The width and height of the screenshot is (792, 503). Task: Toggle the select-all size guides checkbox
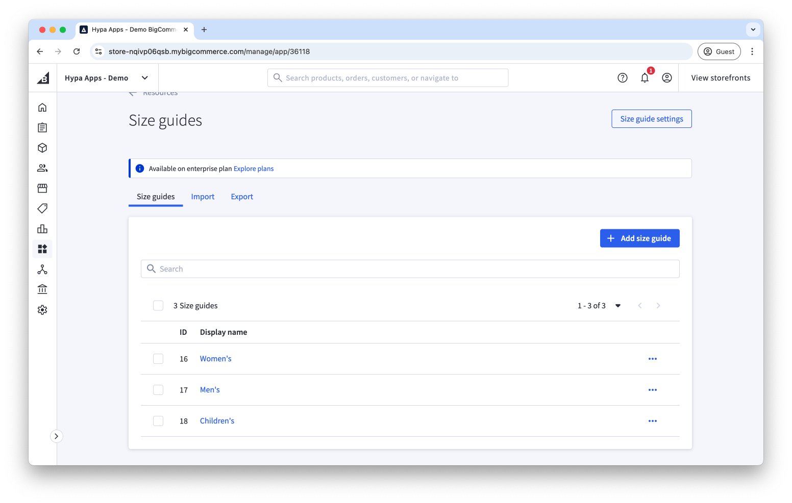[x=158, y=306]
